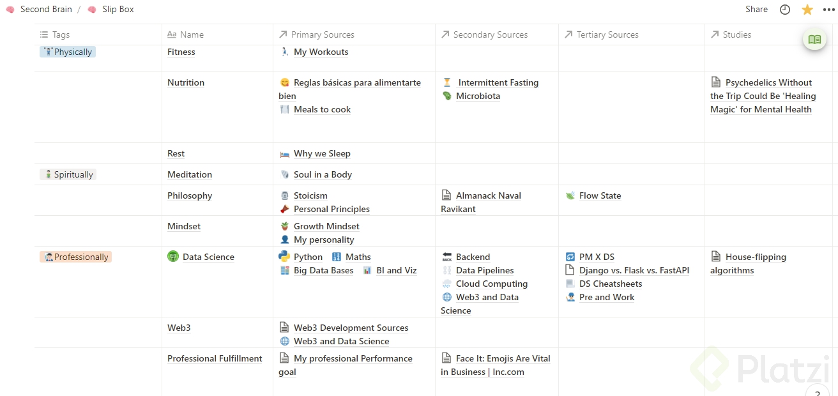This screenshot has height=396, width=838.
Task: Open the Tags column header menu
Action: point(61,34)
